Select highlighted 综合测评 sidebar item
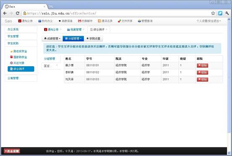 pos(21,69)
